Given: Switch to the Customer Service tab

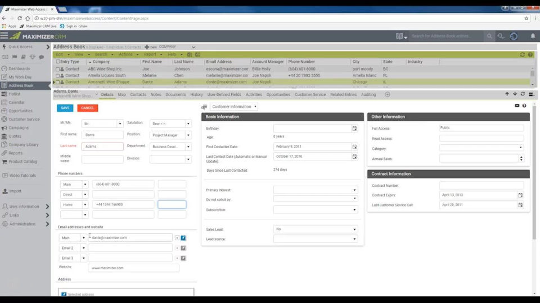Looking at the screenshot, I should coord(310,94).
